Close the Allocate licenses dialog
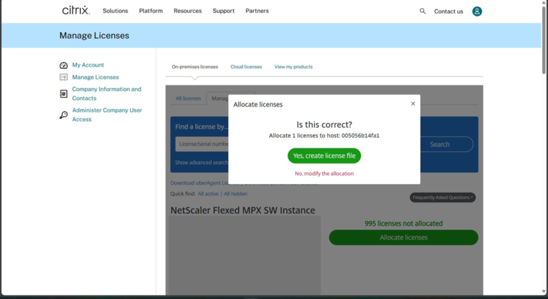 (413, 103)
